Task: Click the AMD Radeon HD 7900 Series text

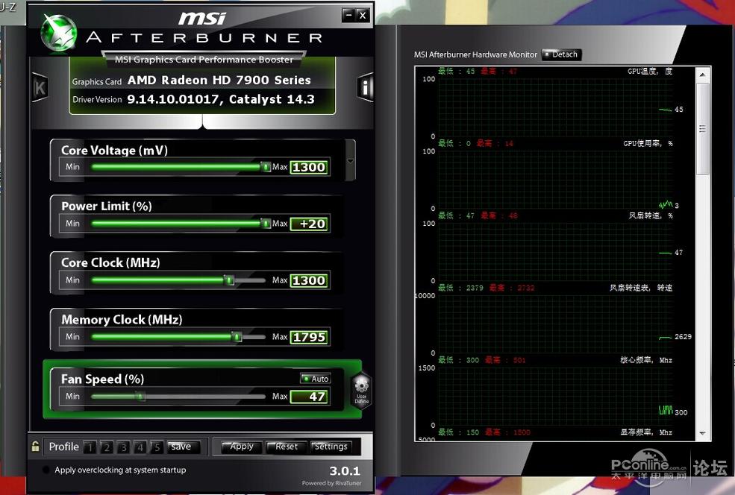Action: 219,80
